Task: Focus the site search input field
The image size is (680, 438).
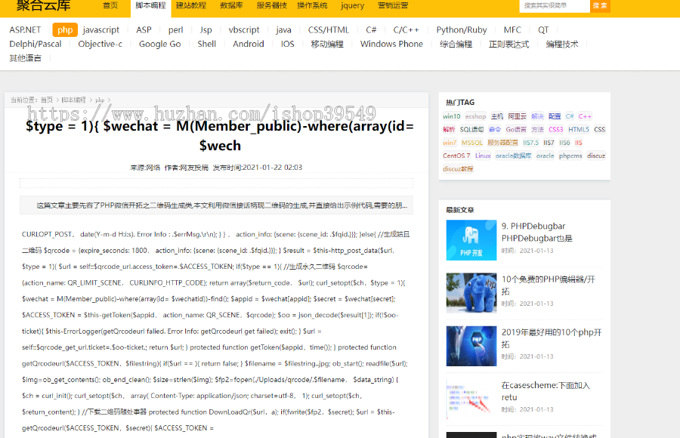Action: tap(555, 5)
